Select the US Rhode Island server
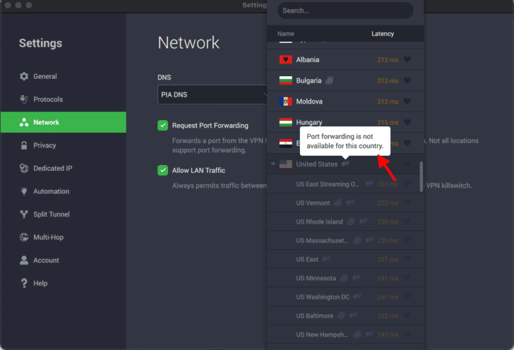Screen dimensions: 514x350 (x=345, y=222)
